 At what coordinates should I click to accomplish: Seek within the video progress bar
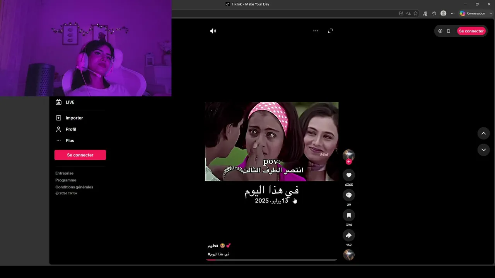[x=271, y=260]
